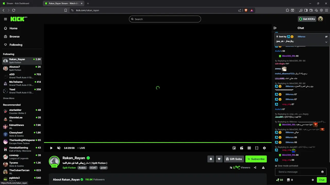Viewport: 330px width, 185px height.
Task: Open the mini player mode
Action: (x=234, y=148)
